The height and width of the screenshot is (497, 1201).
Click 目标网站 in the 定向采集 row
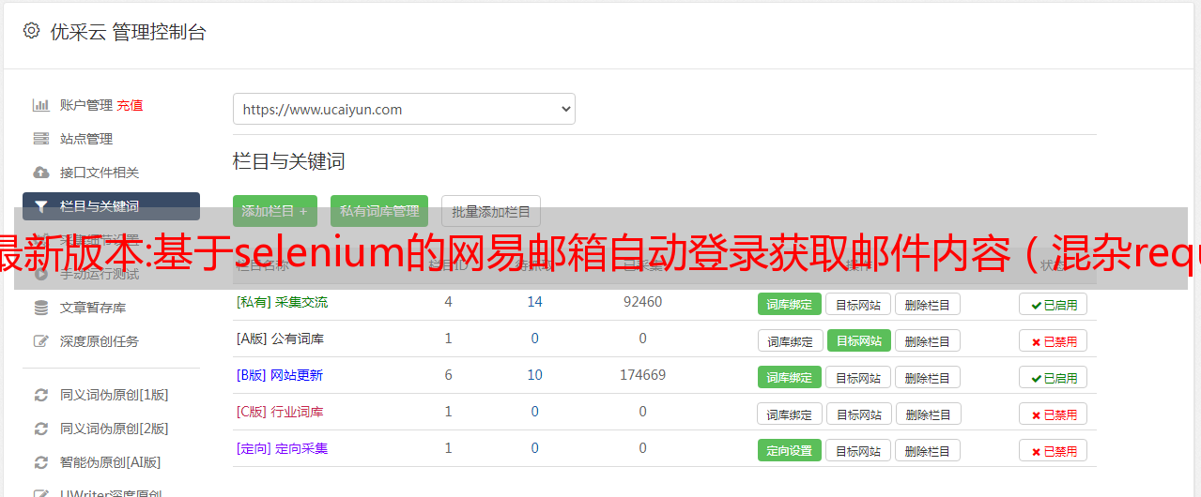(x=858, y=450)
